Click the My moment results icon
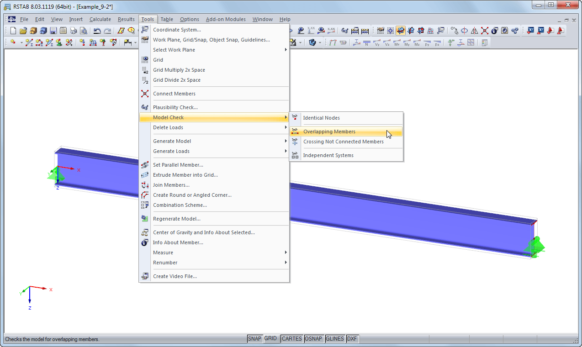Viewport: 582px width, 347px height. click(x=407, y=42)
